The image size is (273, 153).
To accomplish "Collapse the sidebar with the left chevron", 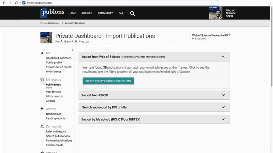I will tap(72, 50).
